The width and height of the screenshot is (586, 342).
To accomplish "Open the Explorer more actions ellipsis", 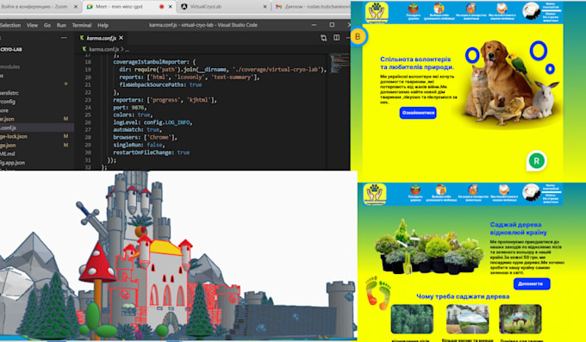I will coord(64,38).
